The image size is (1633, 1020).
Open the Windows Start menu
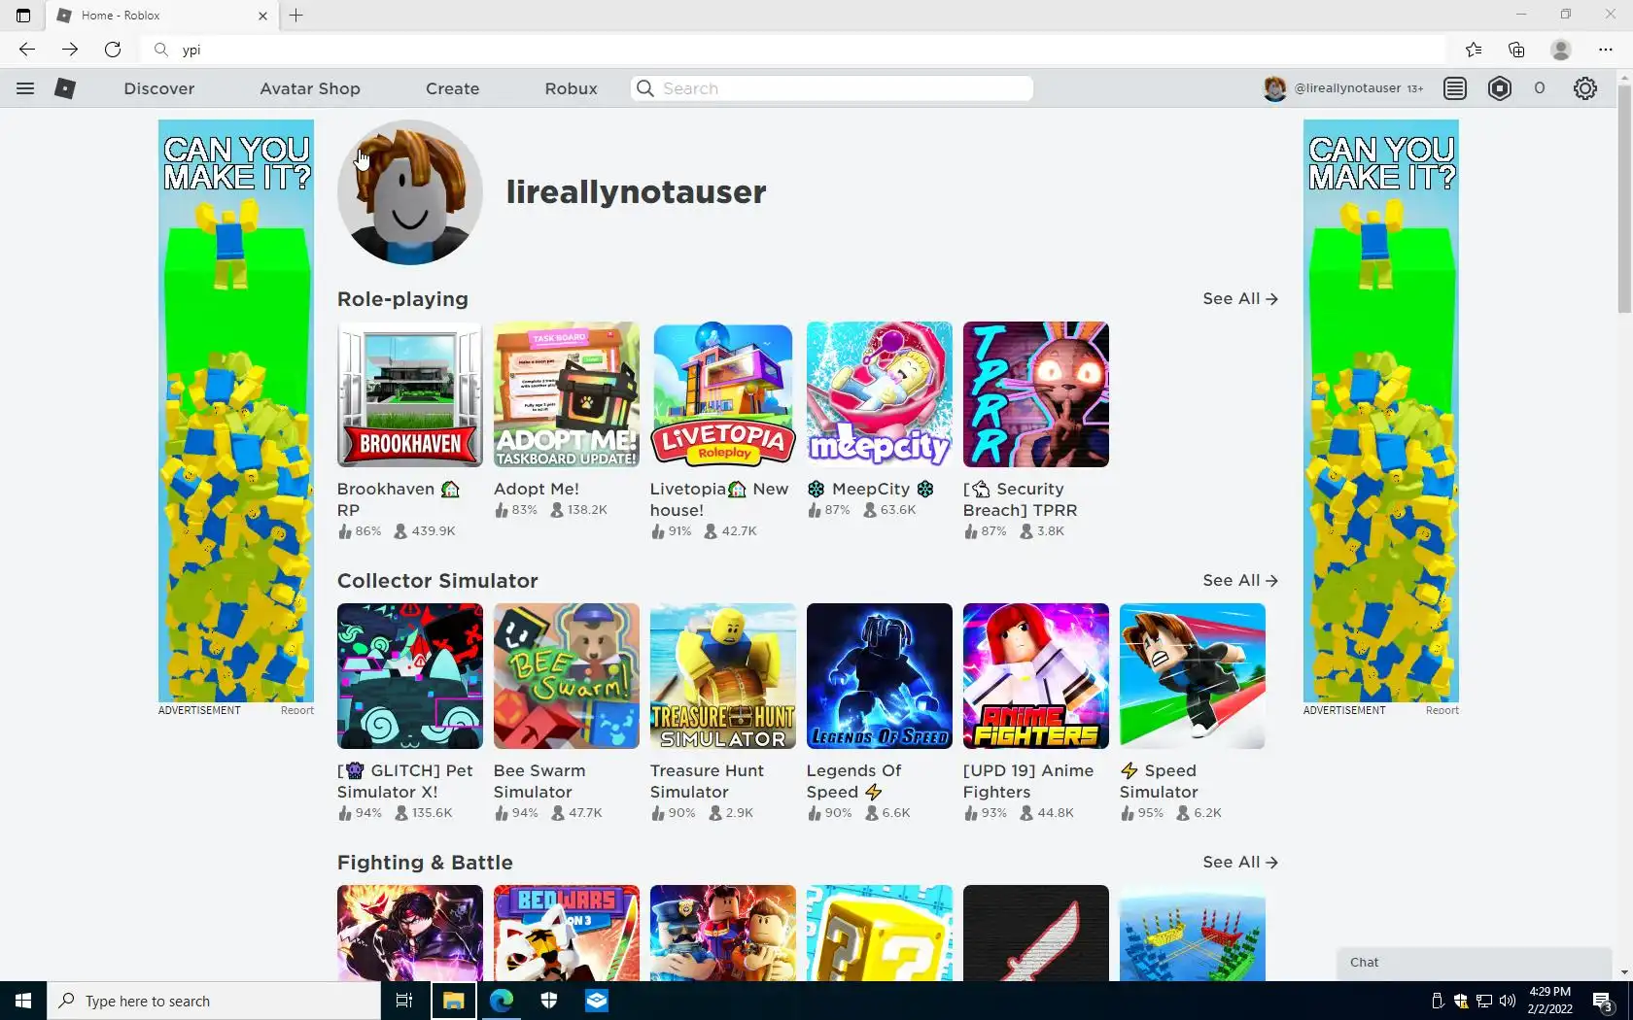coord(23,1001)
